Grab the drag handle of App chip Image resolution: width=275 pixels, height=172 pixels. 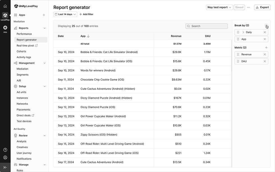tap(238, 39)
